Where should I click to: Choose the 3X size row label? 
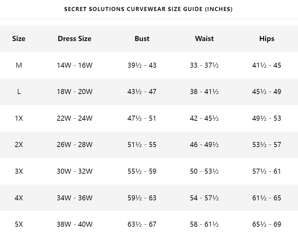(19, 171)
